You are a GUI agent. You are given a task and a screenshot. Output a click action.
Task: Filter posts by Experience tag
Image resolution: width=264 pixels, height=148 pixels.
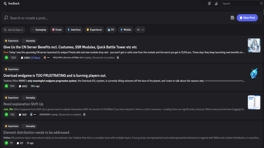click(x=94, y=30)
